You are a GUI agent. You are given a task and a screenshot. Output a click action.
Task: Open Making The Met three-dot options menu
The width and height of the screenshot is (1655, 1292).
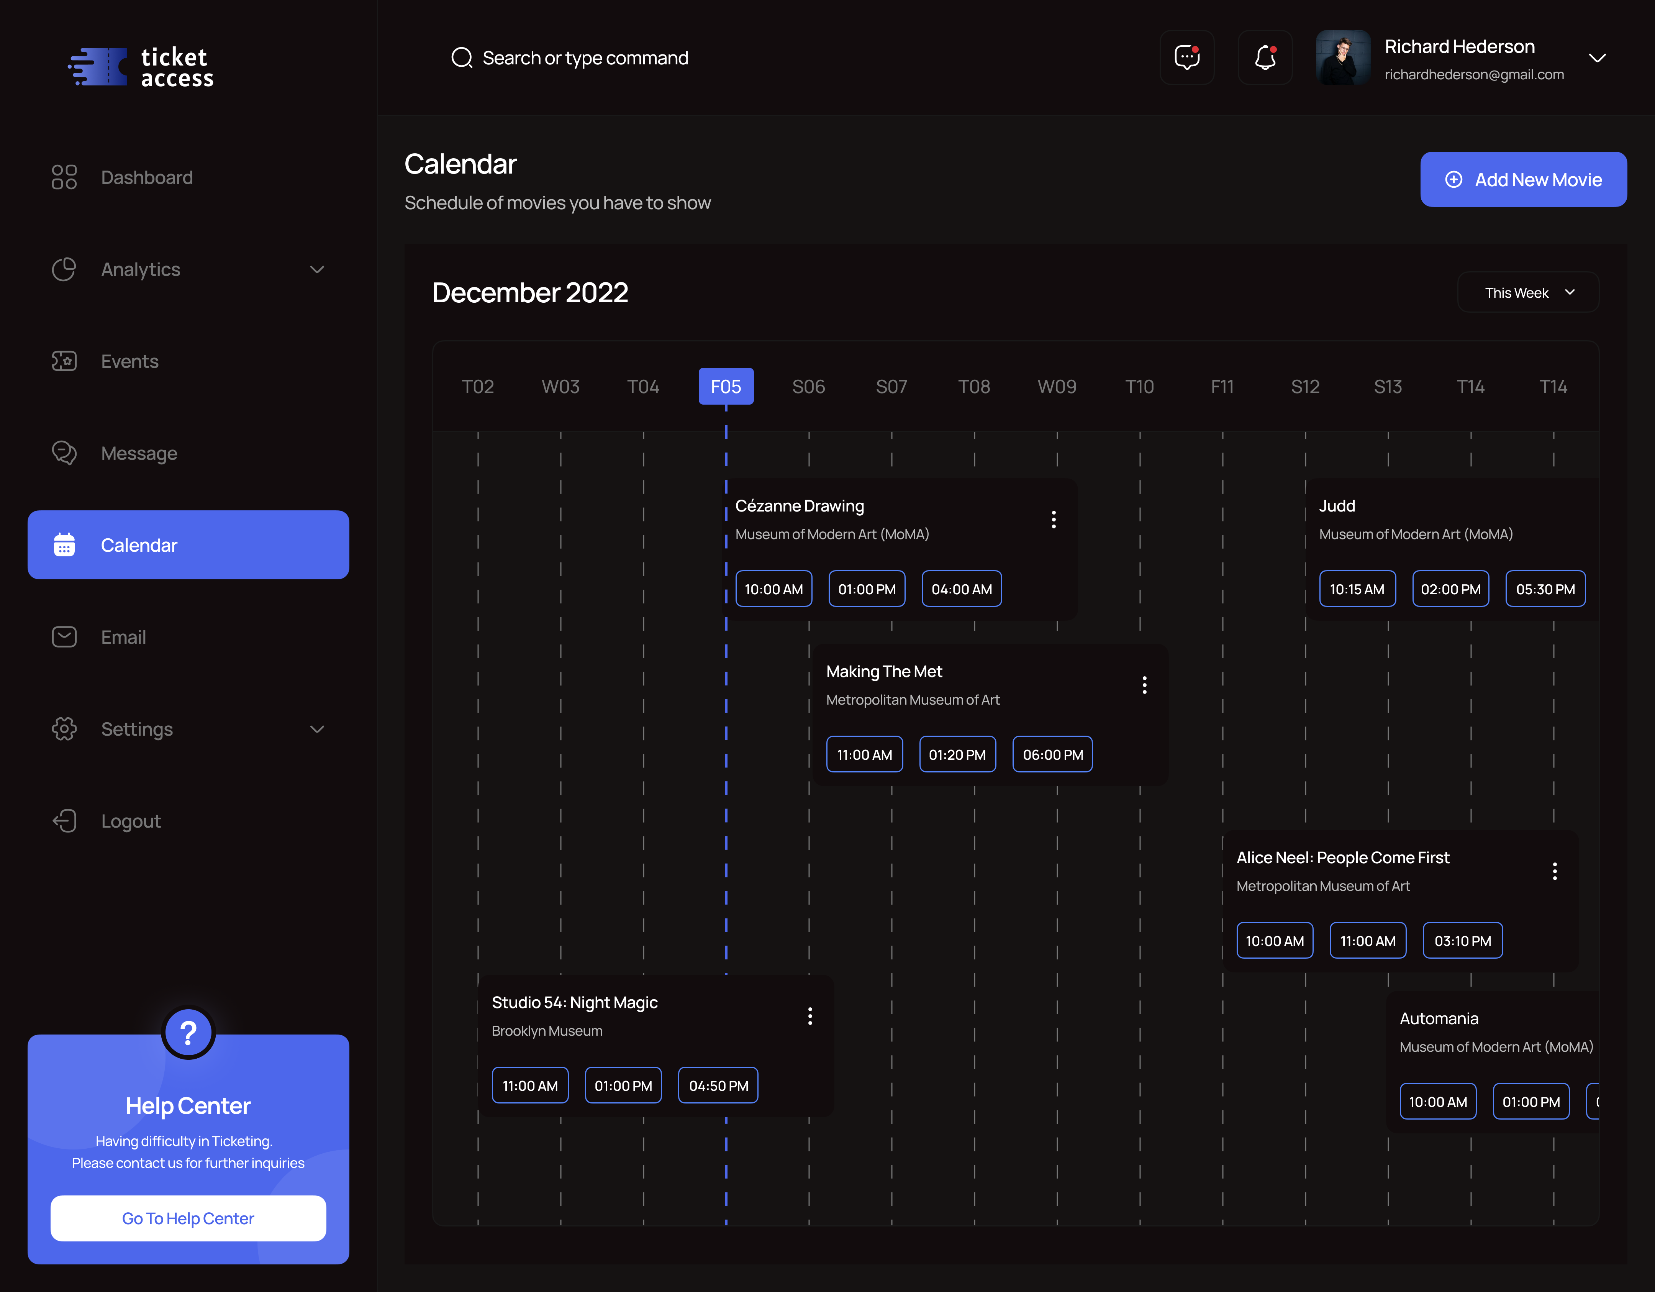pyautogui.click(x=1145, y=685)
